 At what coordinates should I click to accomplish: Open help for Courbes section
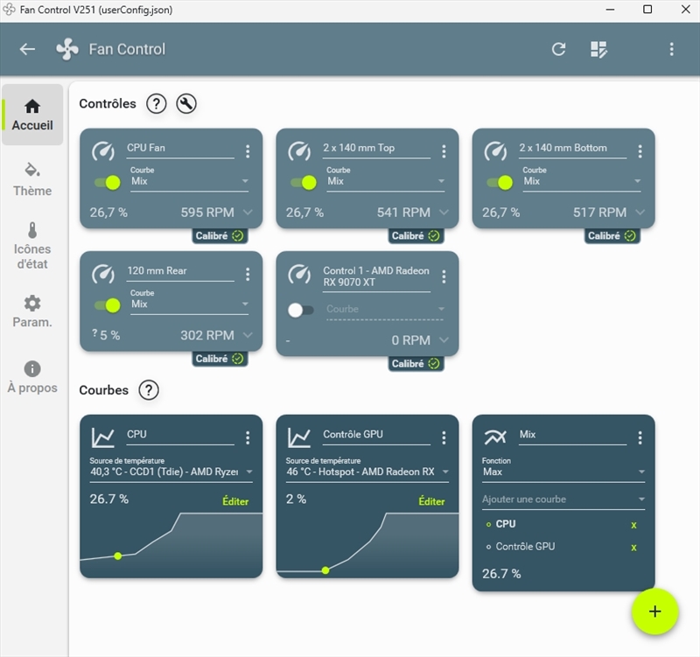[x=149, y=390]
